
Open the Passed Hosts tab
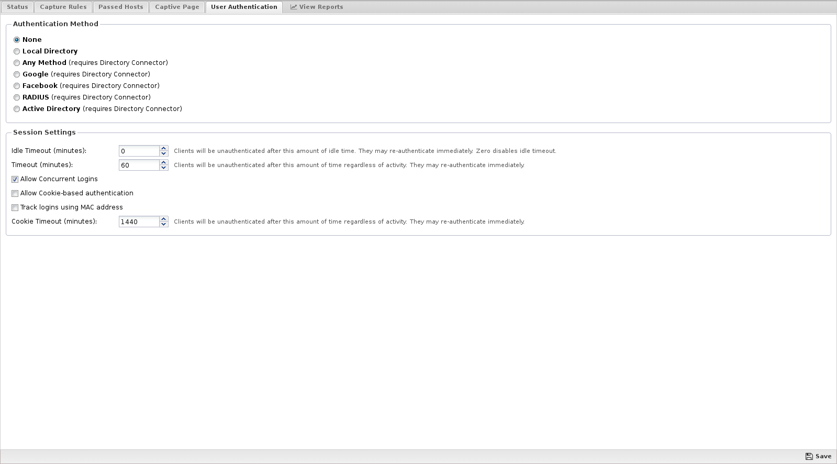coord(120,7)
